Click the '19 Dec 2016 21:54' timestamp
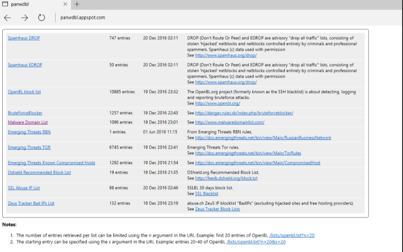Screen dimensions: 403x252 (160, 163)
